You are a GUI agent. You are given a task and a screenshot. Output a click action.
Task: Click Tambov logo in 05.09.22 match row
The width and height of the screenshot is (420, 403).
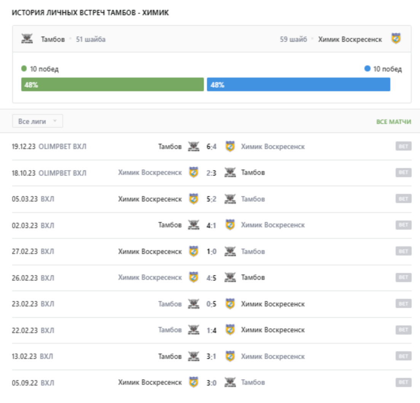(230, 382)
